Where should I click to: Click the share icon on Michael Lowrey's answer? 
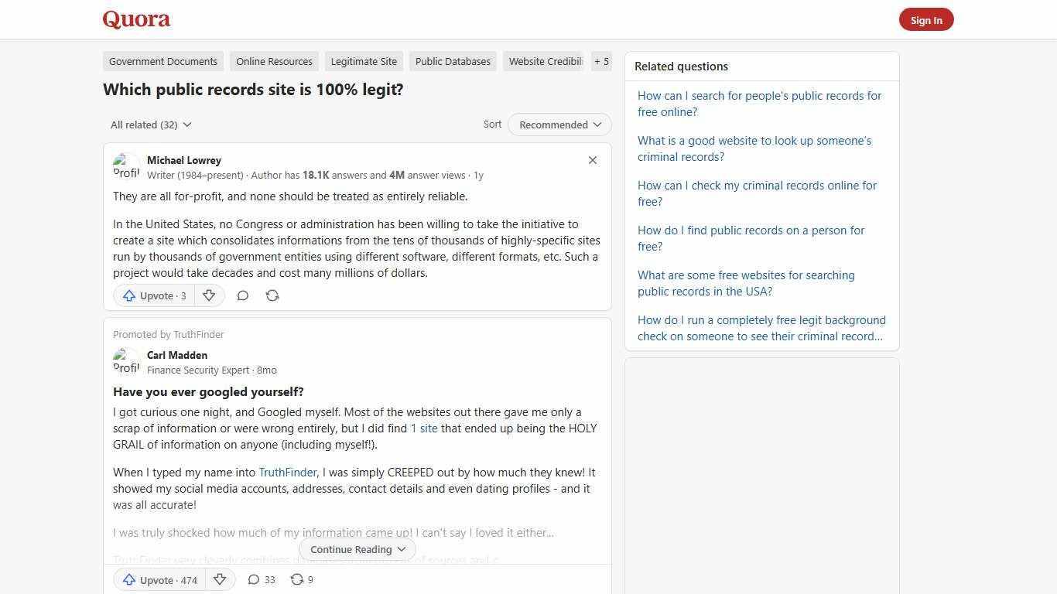272,295
